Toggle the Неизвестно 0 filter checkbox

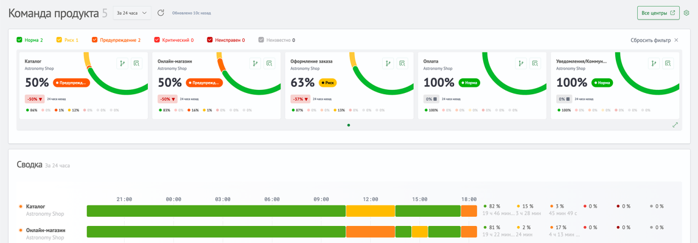tap(261, 40)
